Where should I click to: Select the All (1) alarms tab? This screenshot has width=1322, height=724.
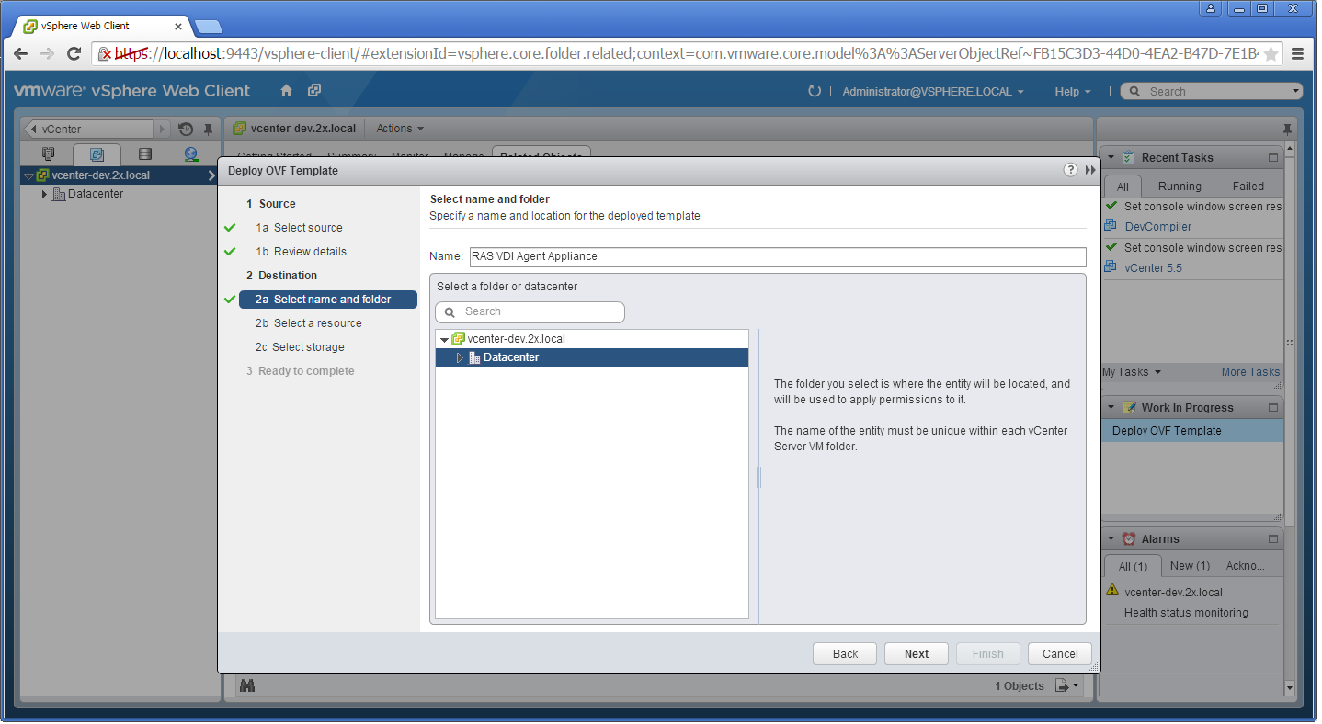[1133, 566]
